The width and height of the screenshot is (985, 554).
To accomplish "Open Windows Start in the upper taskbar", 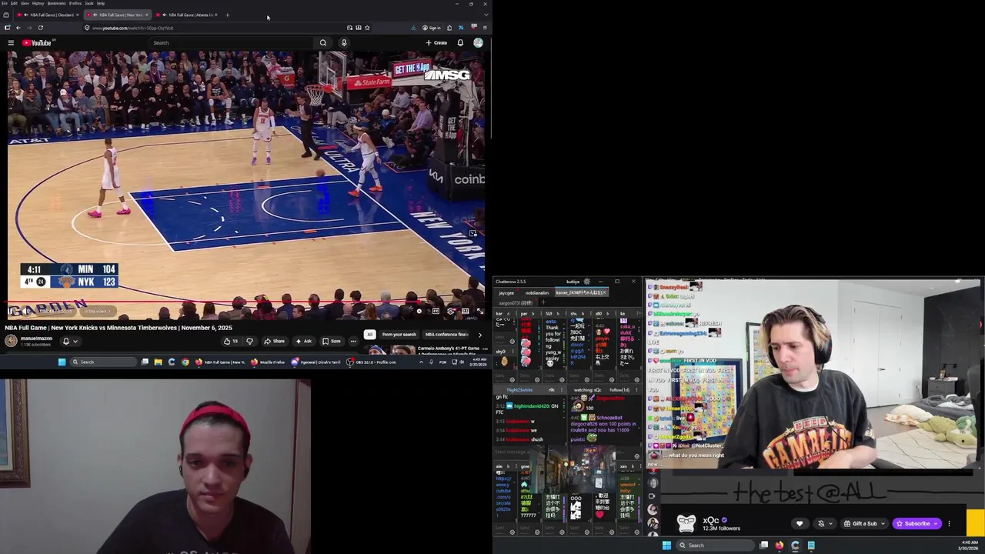I will (62, 362).
